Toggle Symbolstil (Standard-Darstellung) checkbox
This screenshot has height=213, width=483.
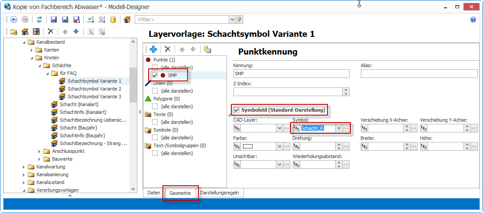[237, 110]
